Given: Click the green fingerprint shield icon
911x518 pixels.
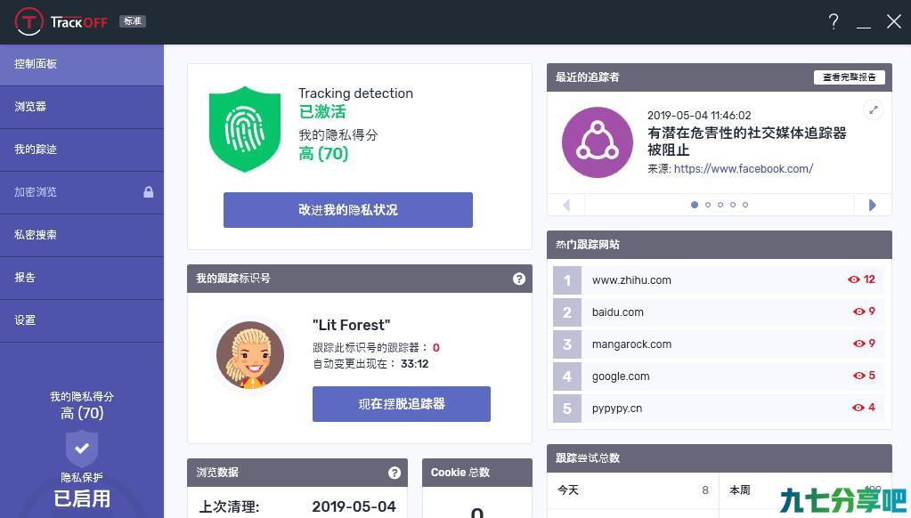Looking at the screenshot, I should (x=245, y=129).
